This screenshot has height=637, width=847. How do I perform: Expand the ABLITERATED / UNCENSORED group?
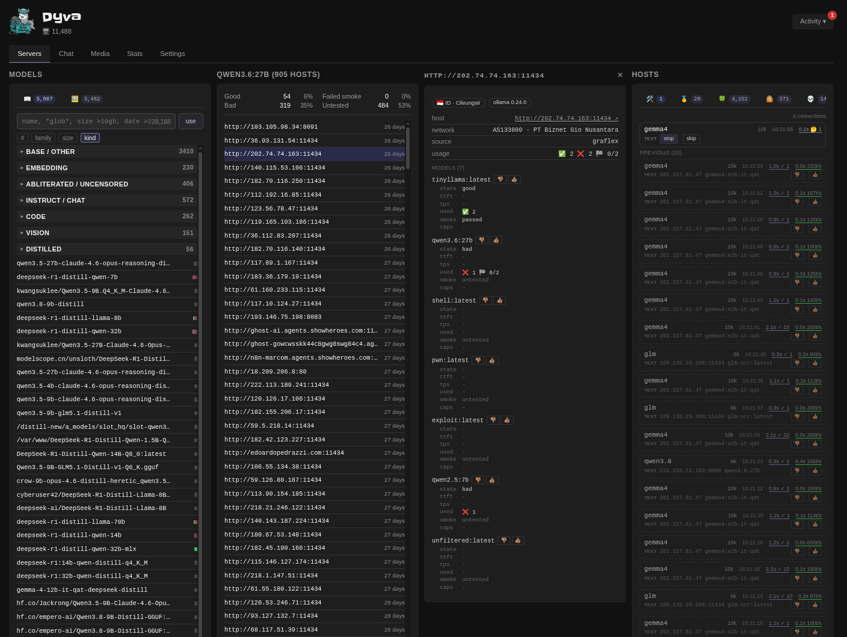[106, 184]
